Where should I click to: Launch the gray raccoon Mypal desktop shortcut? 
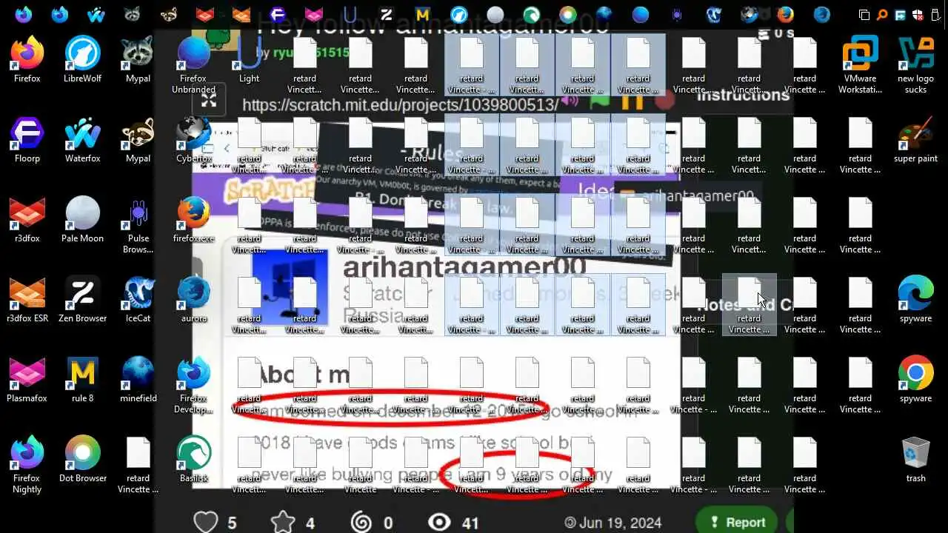(138, 59)
